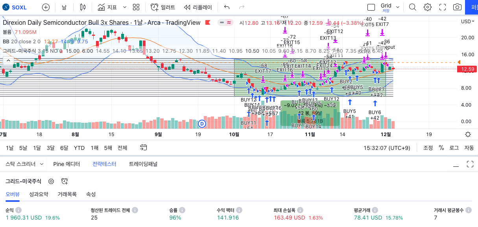Create an alert with 얼러트

pyautogui.click(x=162, y=7)
